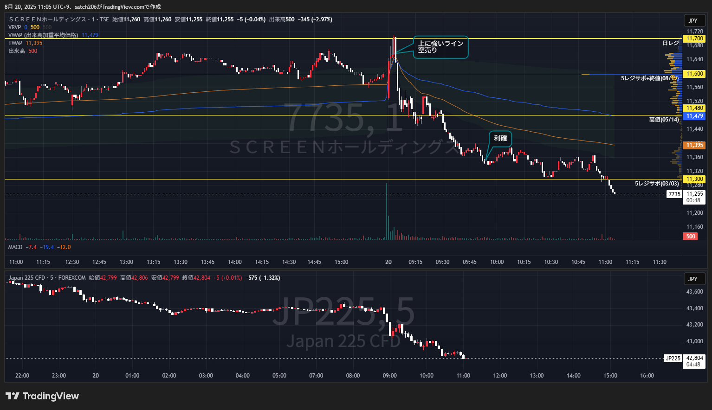Click the red 500 volume tag on price axis

coord(691,237)
